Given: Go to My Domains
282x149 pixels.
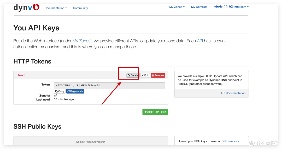Looking at the screenshot, I should coord(199,7).
